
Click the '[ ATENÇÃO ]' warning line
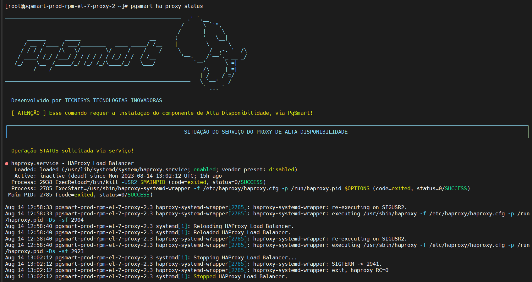[x=162, y=113]
